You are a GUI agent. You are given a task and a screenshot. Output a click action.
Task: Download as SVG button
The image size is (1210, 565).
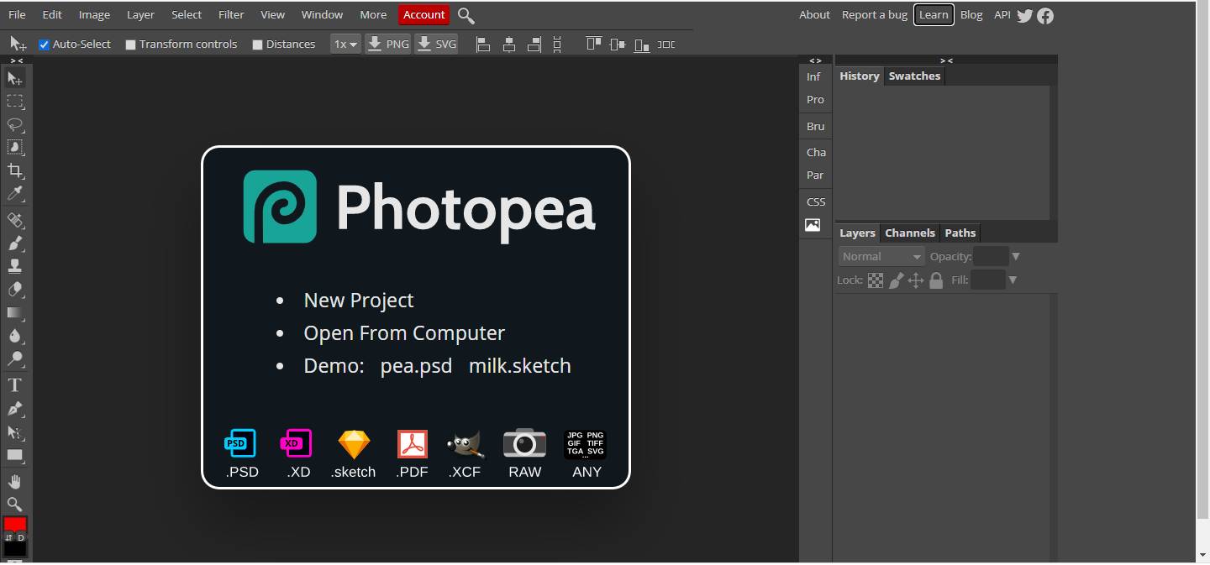click(x=436, y=44)
